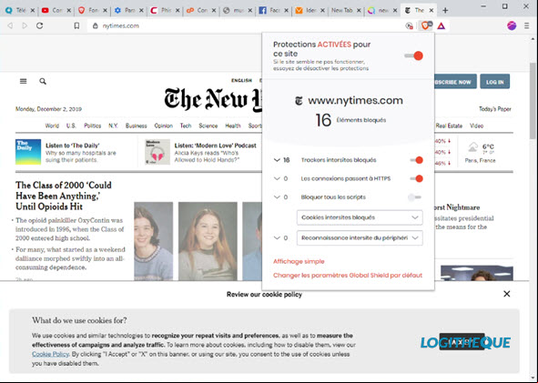Screen dimensions: 538x383
Task: Open Brave Rewards triangle icon
Action: [x=442, y=25]
